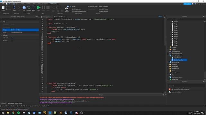Click the new file icon in quick access bar
The image size is (206, 115).
pyautogui.click(x=7, y=4)
